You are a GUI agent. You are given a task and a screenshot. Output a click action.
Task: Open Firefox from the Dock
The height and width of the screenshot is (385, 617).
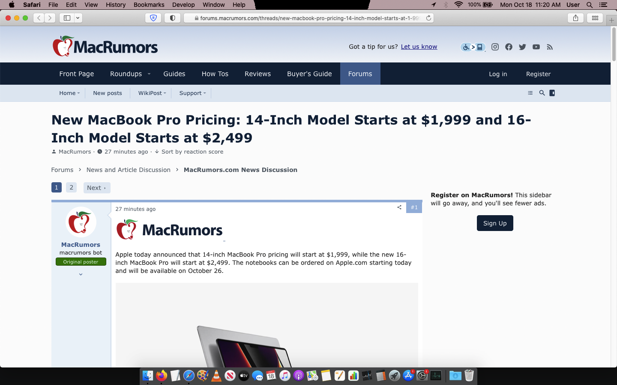(x=162, y=376)
